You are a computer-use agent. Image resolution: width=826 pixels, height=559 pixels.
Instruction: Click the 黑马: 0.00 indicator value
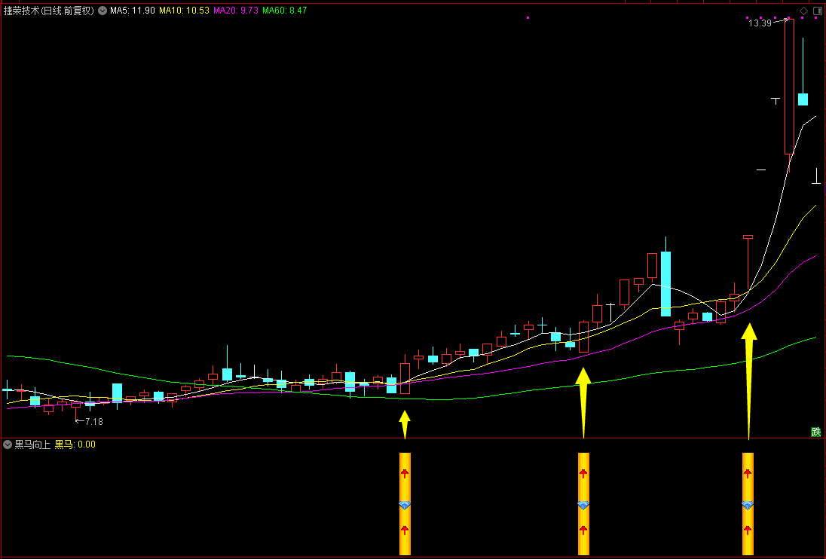point(75,444)
